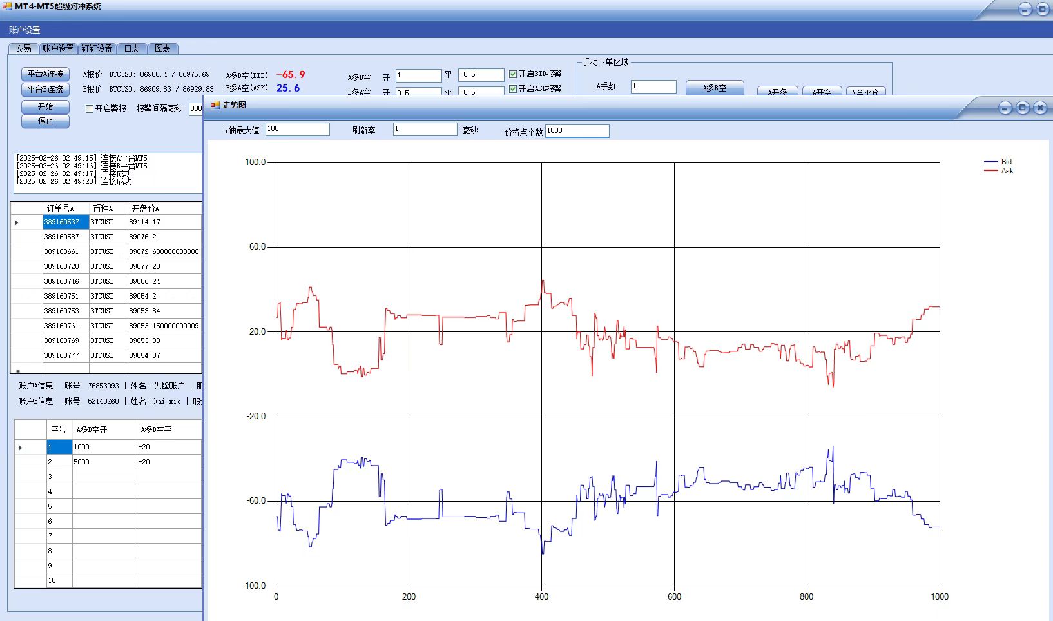The height and width of the screenshot is (621, 1053).
Task: Maximize the 走势图 chart window
Action: point(1023,108)
